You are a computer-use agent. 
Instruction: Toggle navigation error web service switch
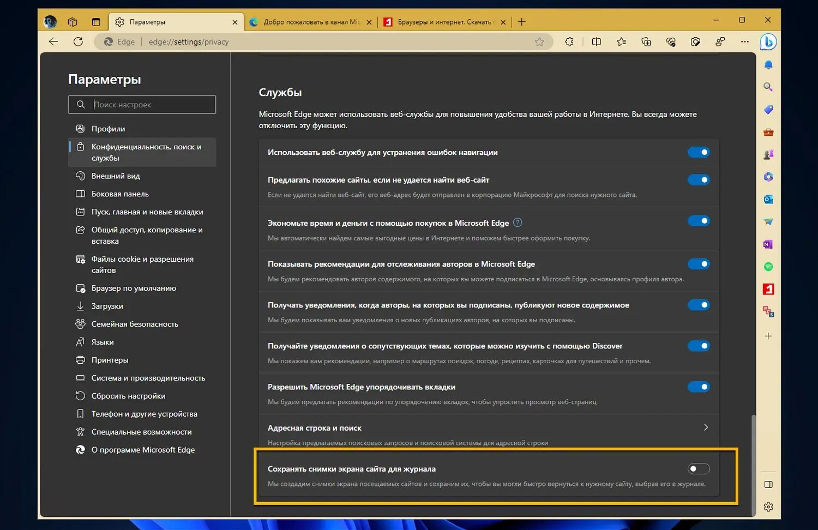(699, 152)
